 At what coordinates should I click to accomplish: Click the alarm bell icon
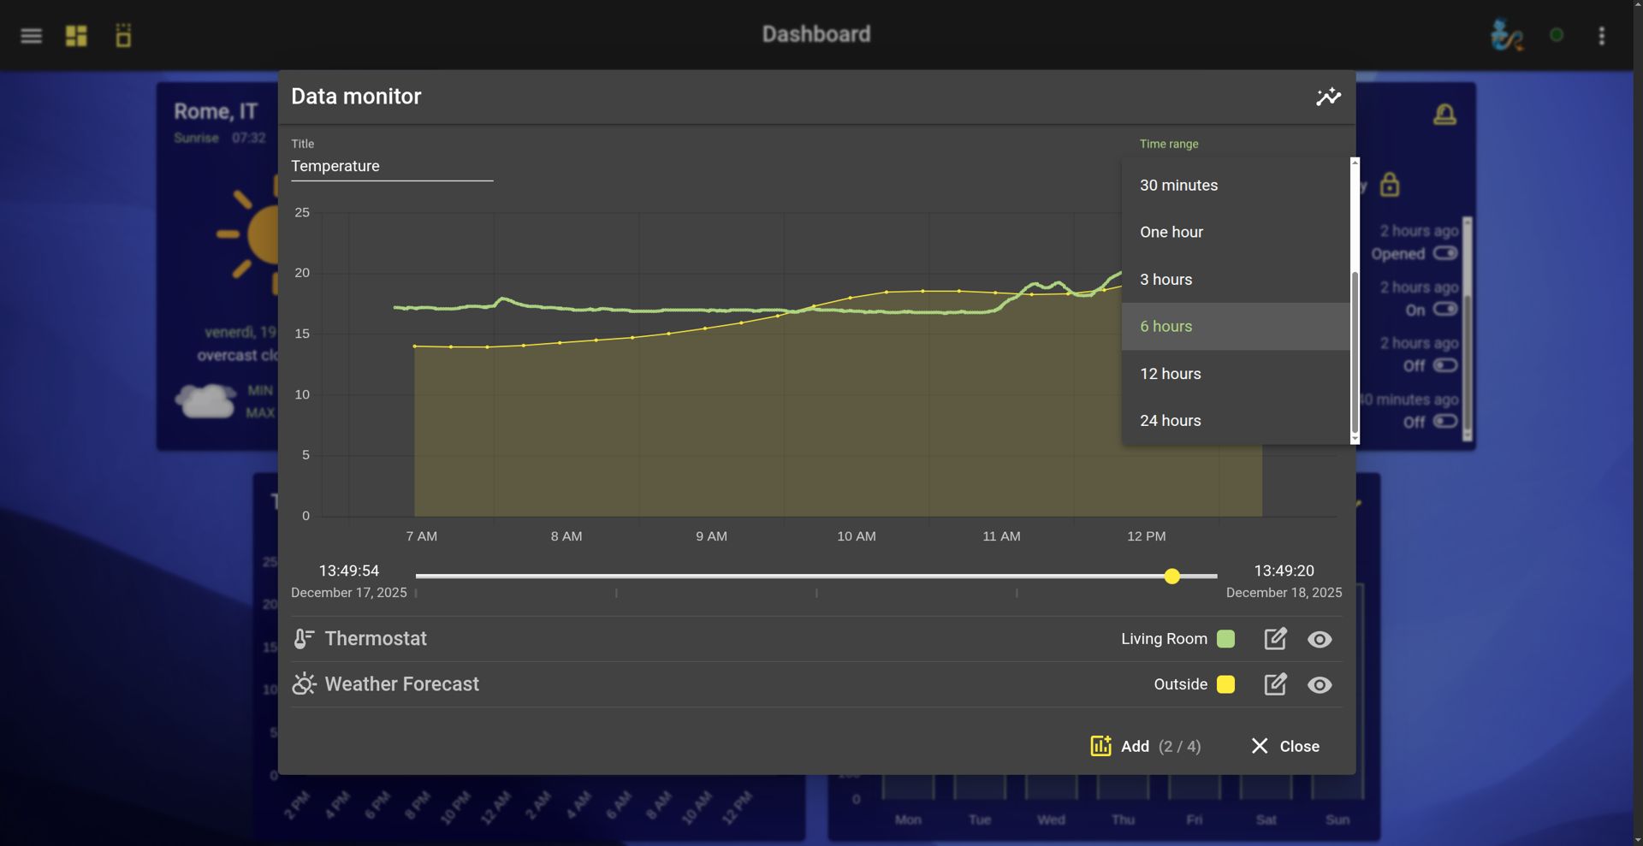(1444, 115)
